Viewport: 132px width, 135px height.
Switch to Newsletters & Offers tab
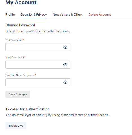68,14
